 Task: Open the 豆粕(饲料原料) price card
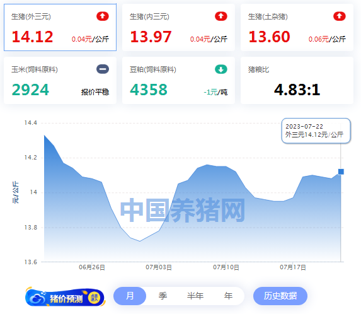click(178, 81)
